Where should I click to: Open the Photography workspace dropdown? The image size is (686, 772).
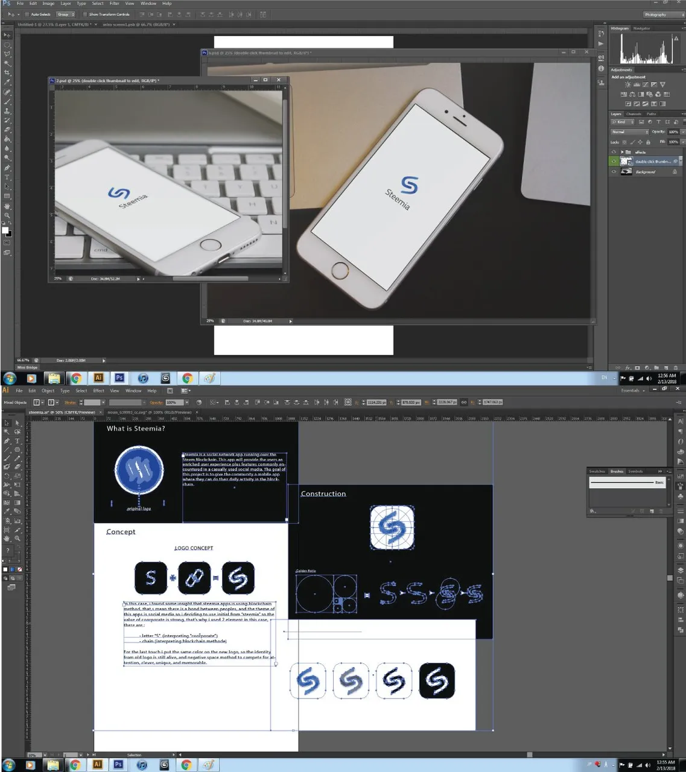pyautogui.click(x=664, y=14)
